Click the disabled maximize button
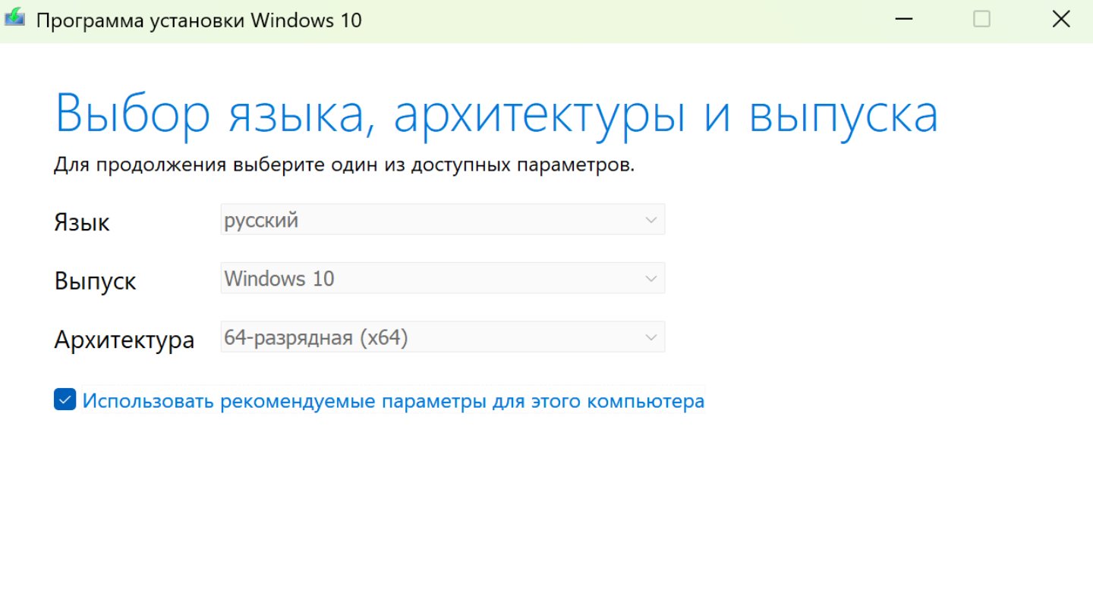 [x=982, y=20]
